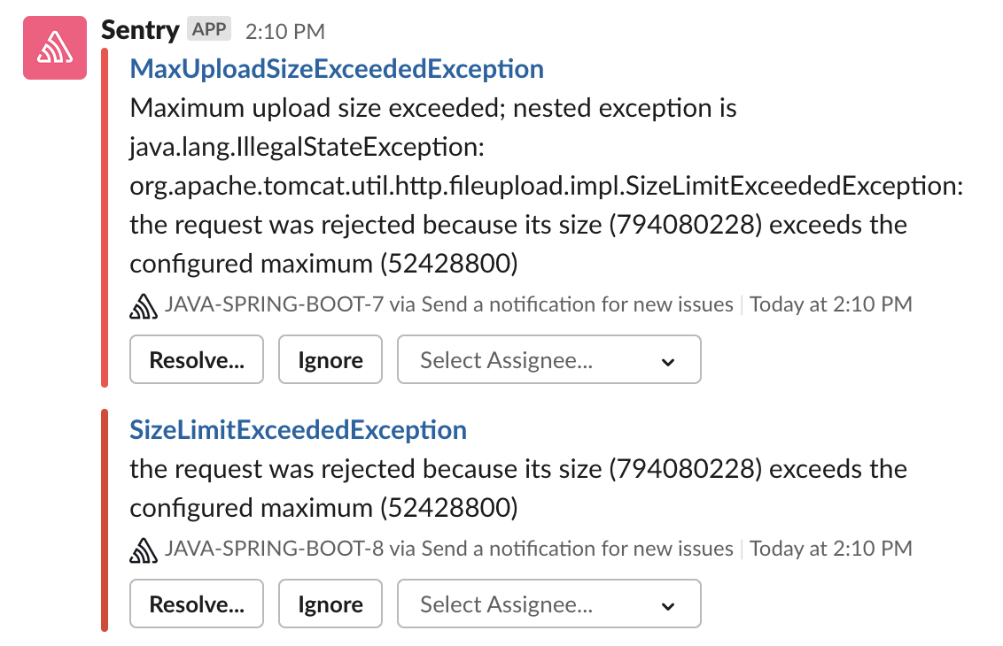Open Select Assignee dropdown for JAVA-SPRING-BOOT-8

tap(548, 604)
